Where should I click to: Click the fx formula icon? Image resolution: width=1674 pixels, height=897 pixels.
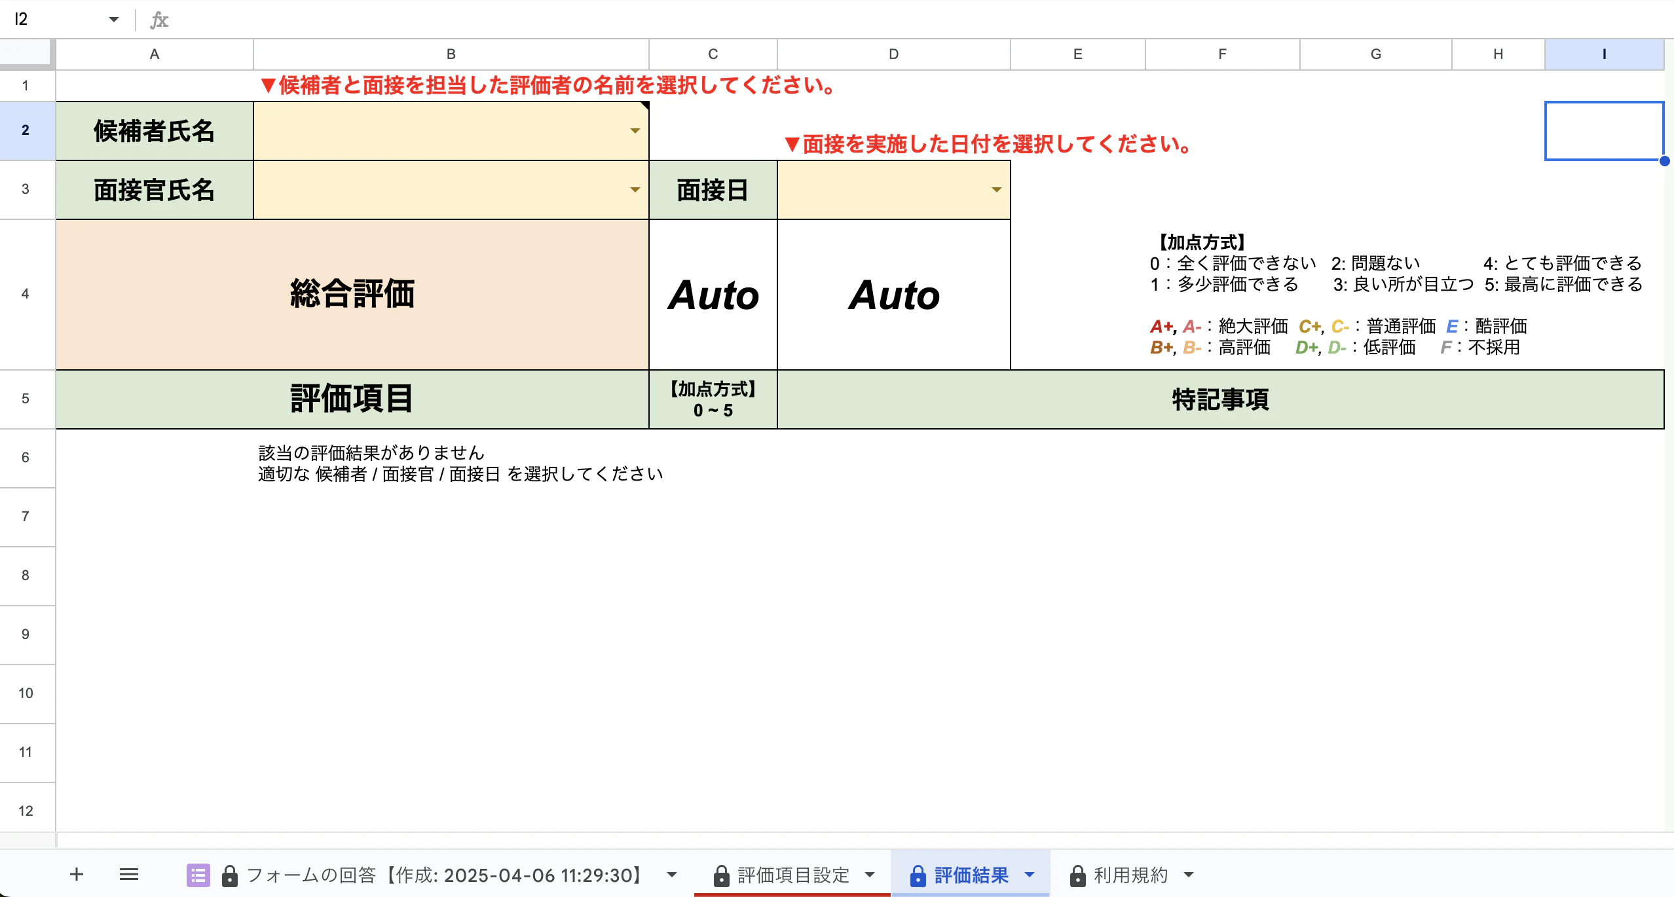click(159, 20)
